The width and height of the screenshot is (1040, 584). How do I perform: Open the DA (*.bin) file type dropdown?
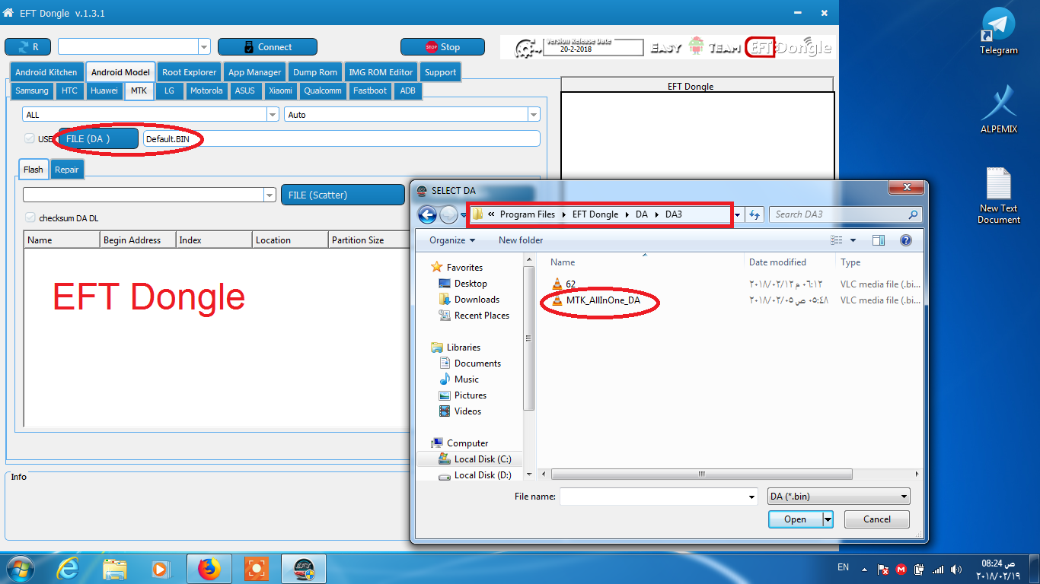[x=838, y=497]
